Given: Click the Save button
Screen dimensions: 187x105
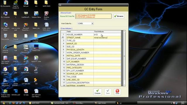Looking at the screenshot, I should [108, 92].
